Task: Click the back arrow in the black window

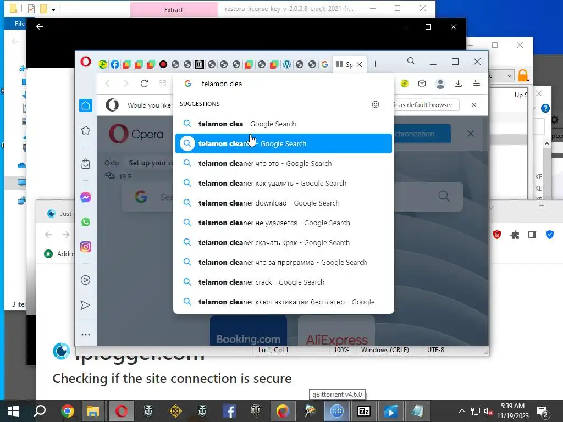Action: (40, 26)
